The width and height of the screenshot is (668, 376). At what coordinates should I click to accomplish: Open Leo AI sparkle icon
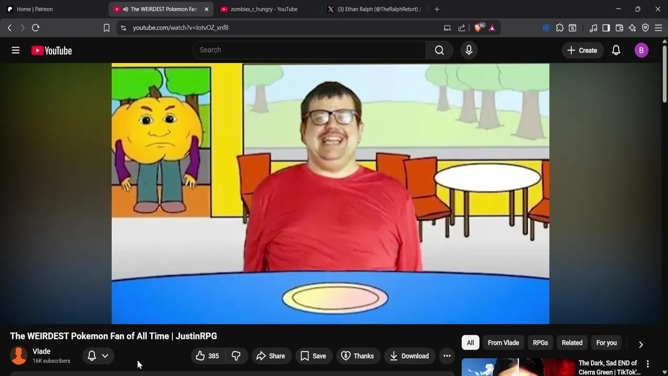pyautogui.click(x=632, y=28)
